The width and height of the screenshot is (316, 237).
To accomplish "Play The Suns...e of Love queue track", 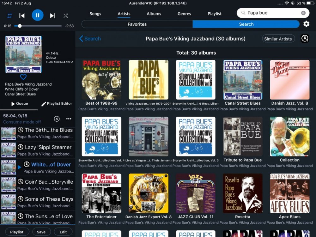I will (x=38, y=218).
